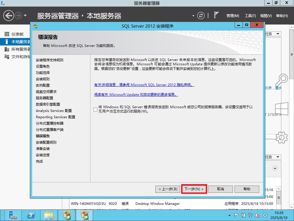Click the gear icon in Server Manager
This screenshot has height=221, width=294.
(282, 137)
